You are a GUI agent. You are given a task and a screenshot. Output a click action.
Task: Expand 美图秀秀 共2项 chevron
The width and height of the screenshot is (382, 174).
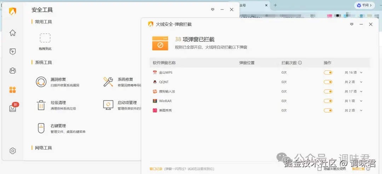[x=361, y=110]
